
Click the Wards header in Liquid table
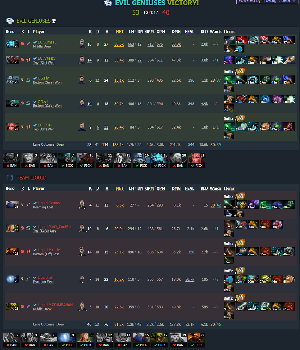click(x=216, y=188)
